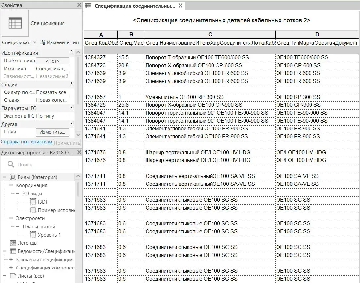The image size is (360, 283).
Task: Click the search magnifier icon
Action: [x=11, y=164]
